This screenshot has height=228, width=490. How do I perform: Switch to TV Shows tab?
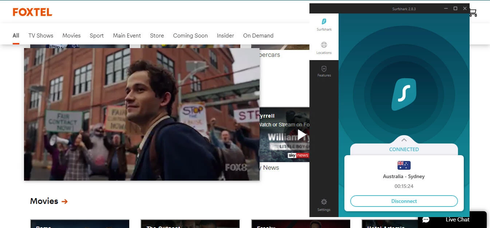point(41,35)
